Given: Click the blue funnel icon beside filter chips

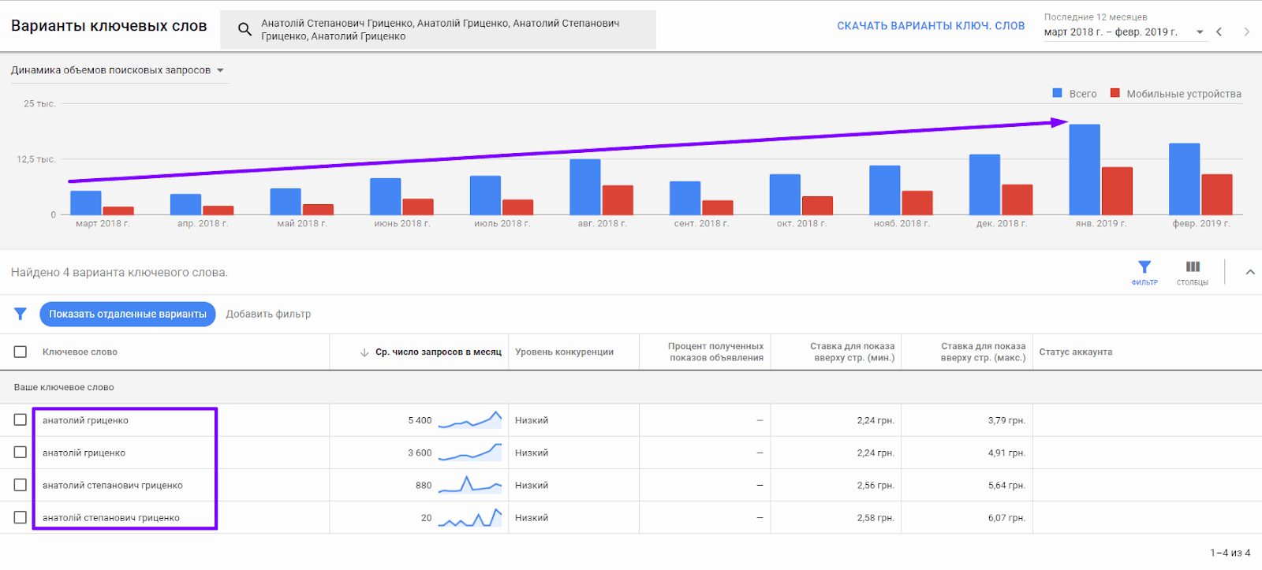Looking at the screenshot, I should tap(21, 314).
